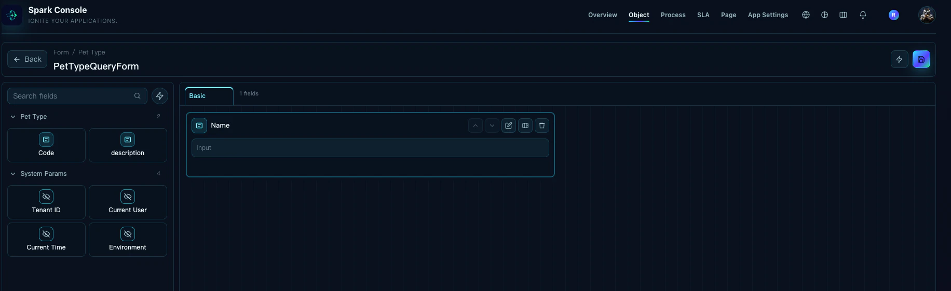
Task: Focus the Search fields box
Action: point(77,96)
